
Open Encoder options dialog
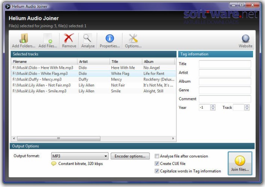(x=130, y=156)
